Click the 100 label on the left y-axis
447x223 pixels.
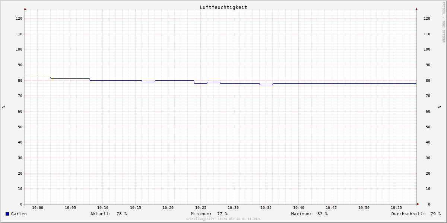coord(19,49)
